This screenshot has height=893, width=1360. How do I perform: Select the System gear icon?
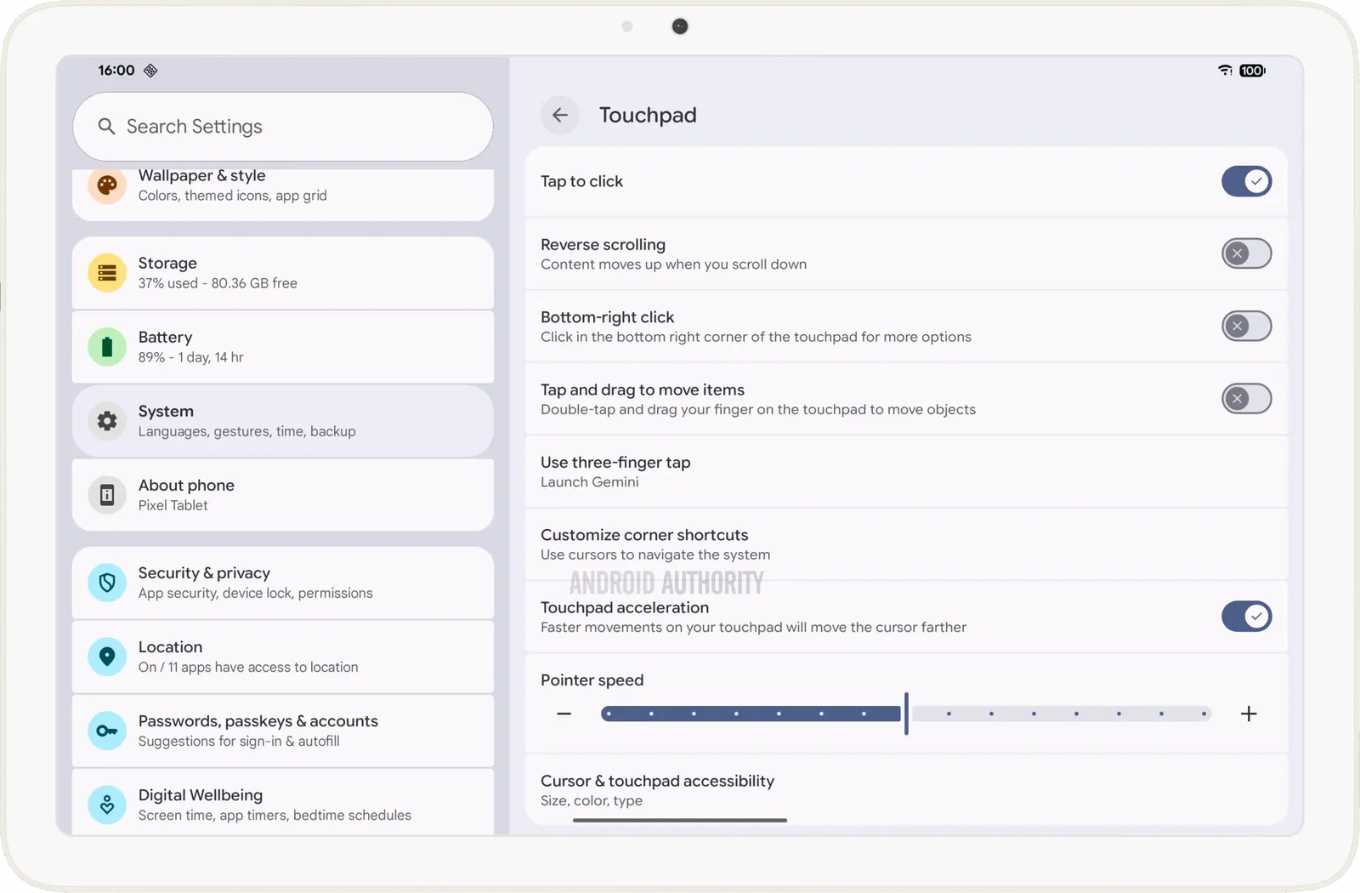[107, 421]
